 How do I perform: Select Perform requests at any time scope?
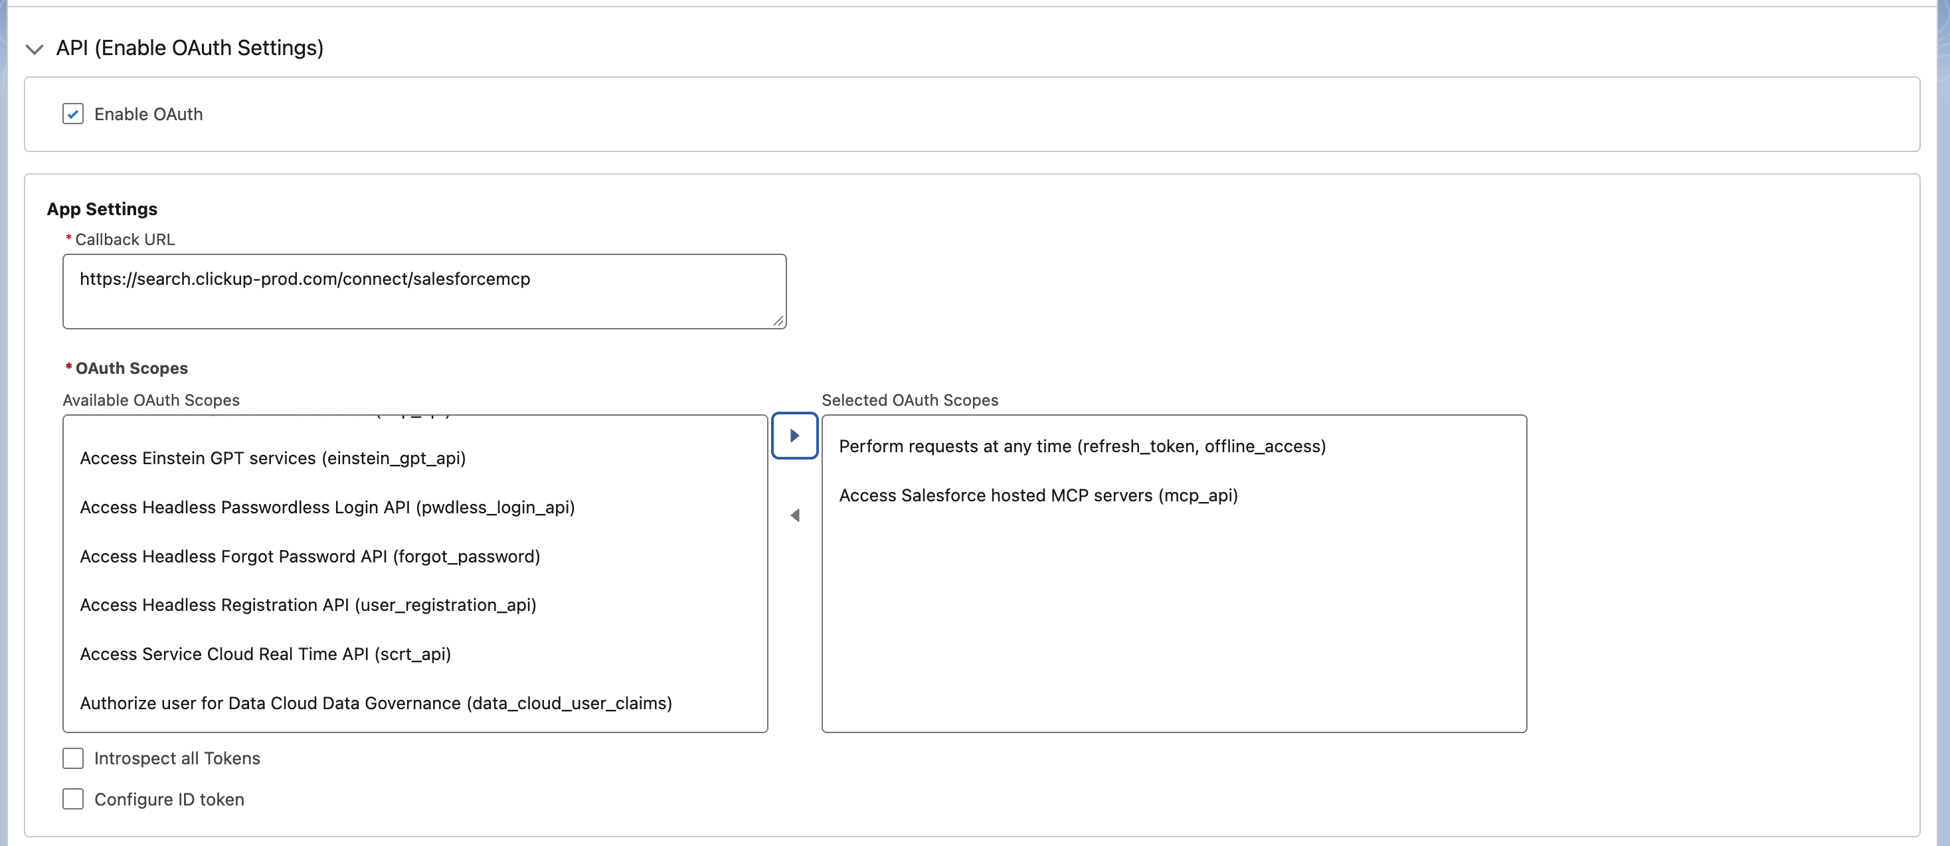pos(1082,446)
